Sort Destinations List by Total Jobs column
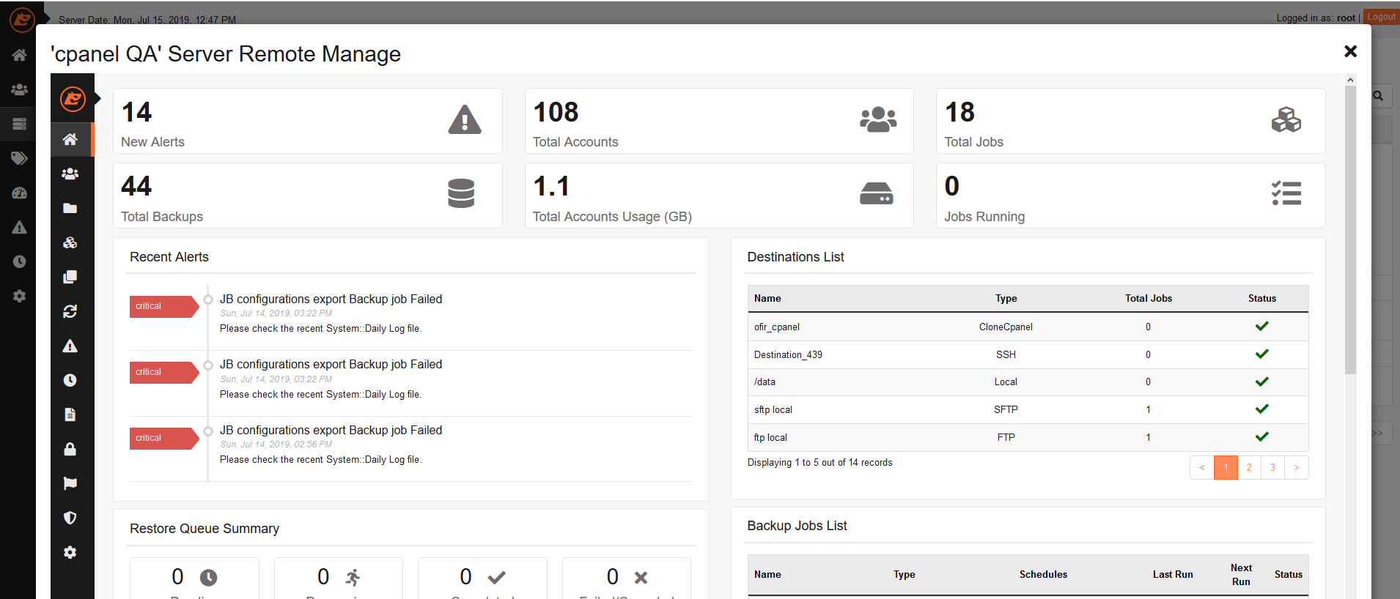This screenshot has height=599, width=1400. 1149,298
